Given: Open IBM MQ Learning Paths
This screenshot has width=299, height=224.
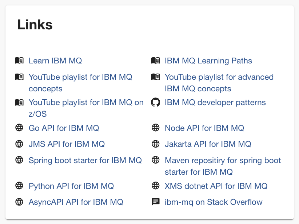Looking at the screenshot, I should tap(208, 61).
